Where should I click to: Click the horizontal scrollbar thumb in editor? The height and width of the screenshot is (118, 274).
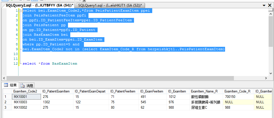pos(120,78)
